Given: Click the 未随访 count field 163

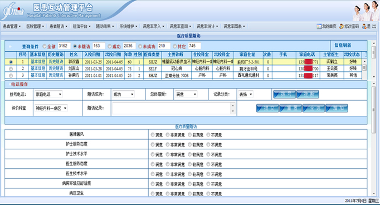Looking at the screenshot, I should pyautogui.click(x=99, y=46).
